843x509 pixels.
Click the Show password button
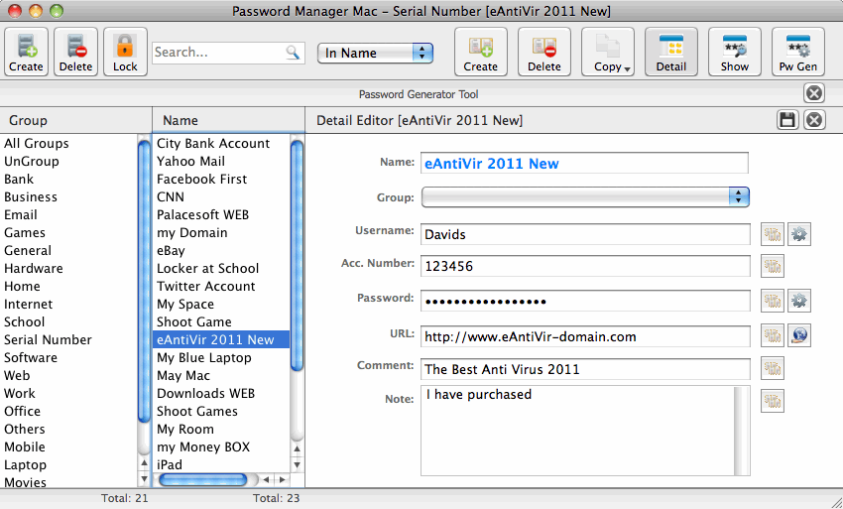point(734,52)
